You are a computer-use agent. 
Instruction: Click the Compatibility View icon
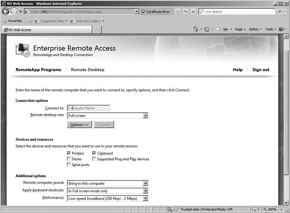tap(178, 12)
